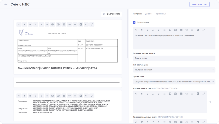Image resolution: width=219 pixels, height=124 pixels.
Task: Insert a table from the Поставщик block toolbar
Action: [x=64, y=96]
